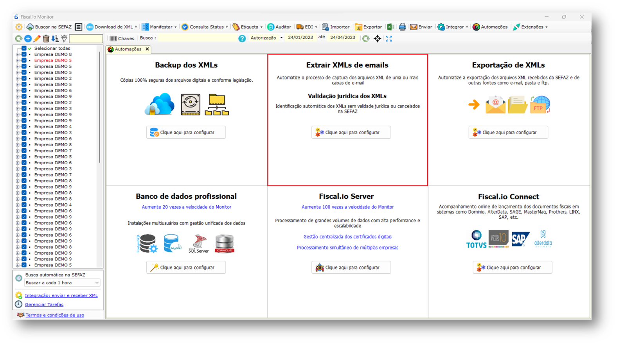The image size is (617, 345).
Task: Click configure button under Backup dos XMLs
Action: (x=186, y=133)
